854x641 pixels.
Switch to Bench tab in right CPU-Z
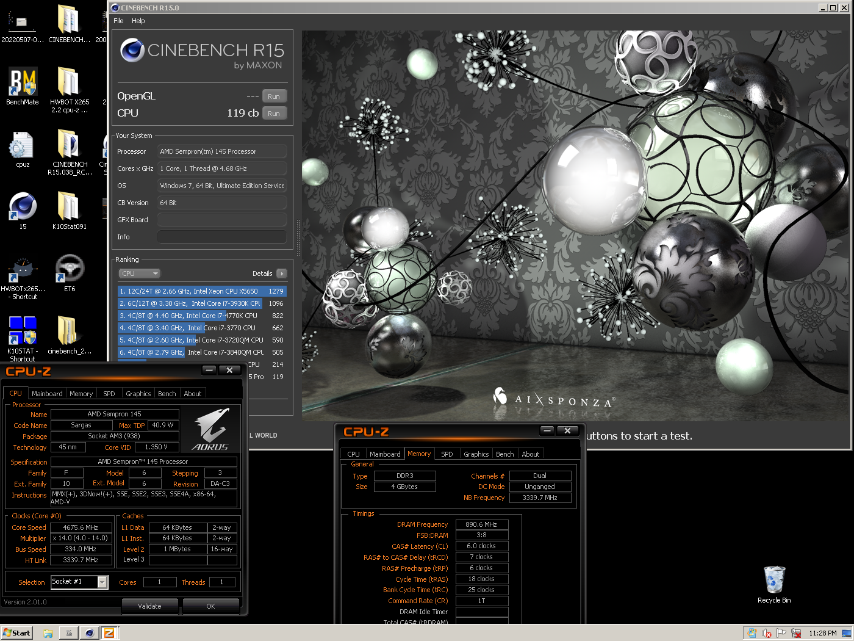pyautogui.click(x=505, y=454)
